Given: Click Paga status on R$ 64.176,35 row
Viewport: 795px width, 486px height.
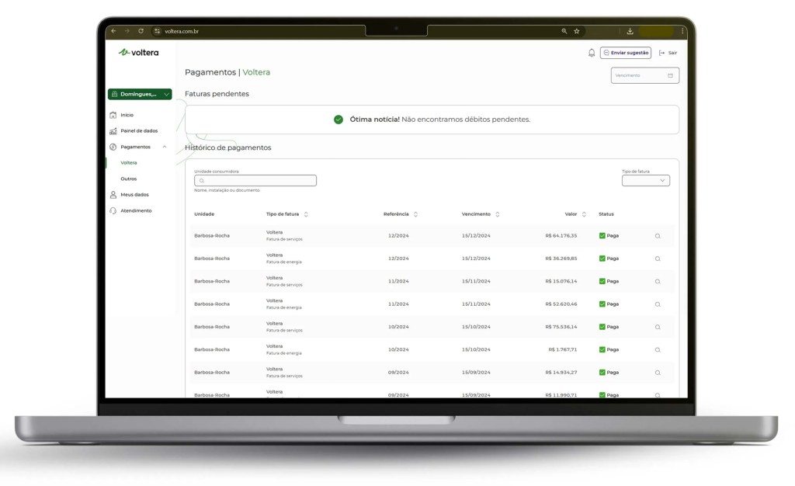Looking at the screenshot, I should 609,236.
